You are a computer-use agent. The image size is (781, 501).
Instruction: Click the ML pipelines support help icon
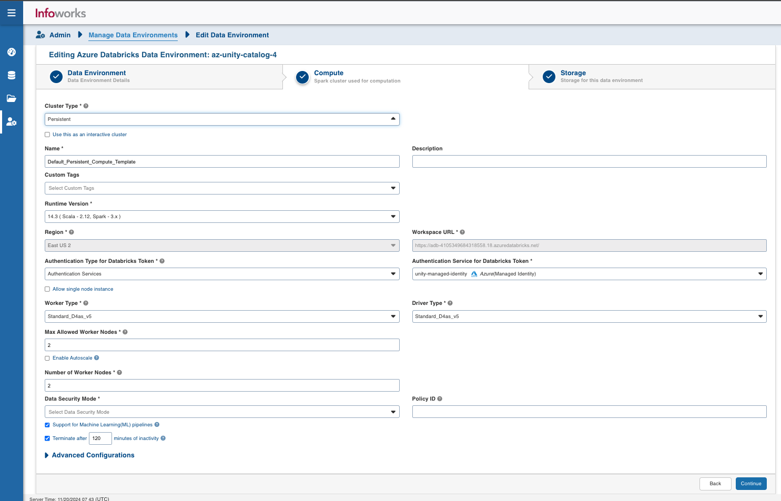(x=157, y=425)
